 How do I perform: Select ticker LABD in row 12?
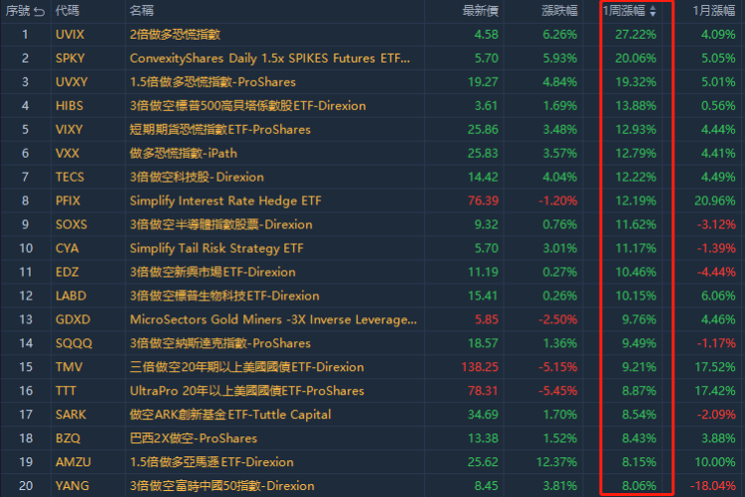(71, 296)
